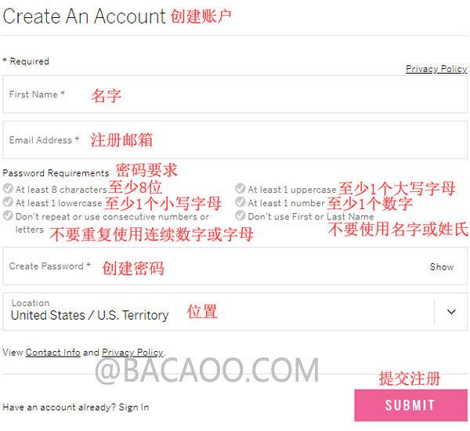
Task: Open the Contact Info link
Action: coord(53,353)
